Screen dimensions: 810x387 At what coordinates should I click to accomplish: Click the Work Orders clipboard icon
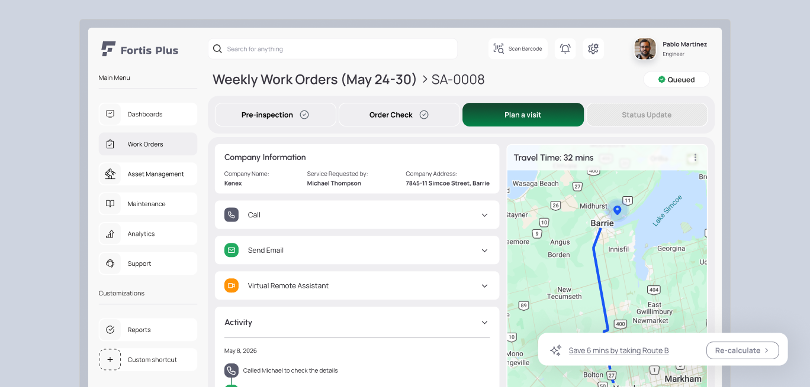110,144
